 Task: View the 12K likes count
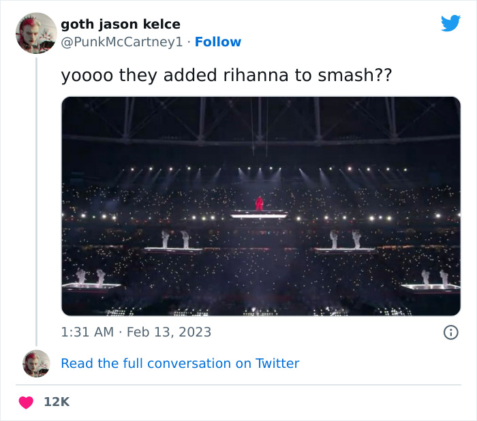57,402
